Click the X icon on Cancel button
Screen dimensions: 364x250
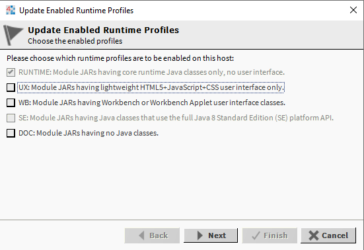[314, 235]
